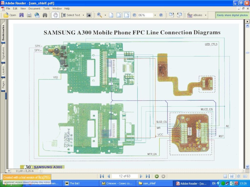This screenshot has width=250, height=187.
Task: Open the zoom percentage dropdown
Action: tap(155, 15)
